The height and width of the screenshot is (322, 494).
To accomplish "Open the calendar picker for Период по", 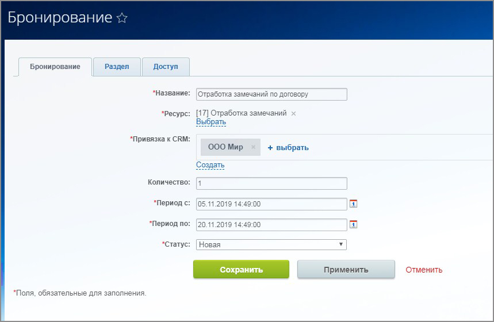I will coord(354,224).
